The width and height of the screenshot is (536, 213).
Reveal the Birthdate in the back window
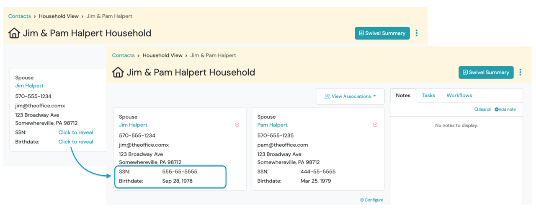tap(76, 142)
